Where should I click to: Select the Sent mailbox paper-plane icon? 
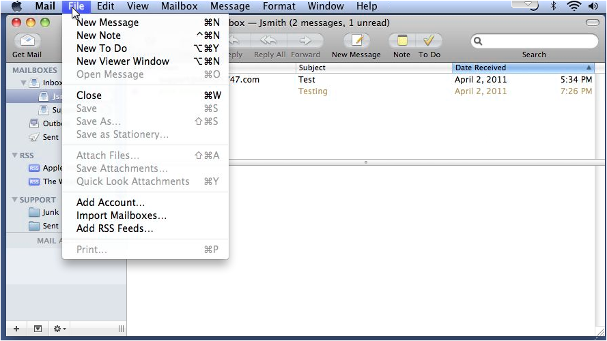[x=34, y=137]
